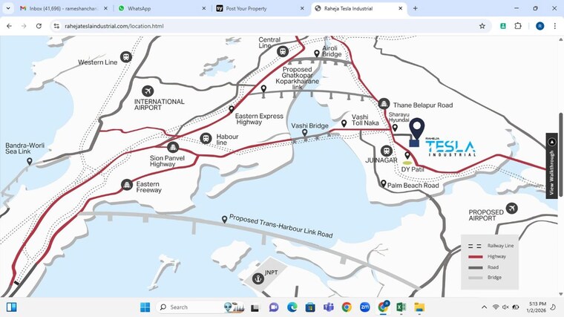Open Chrome three-dot menu
This screenshot has width=564, height=317.
pyautogui.click(x=554, y=26)
